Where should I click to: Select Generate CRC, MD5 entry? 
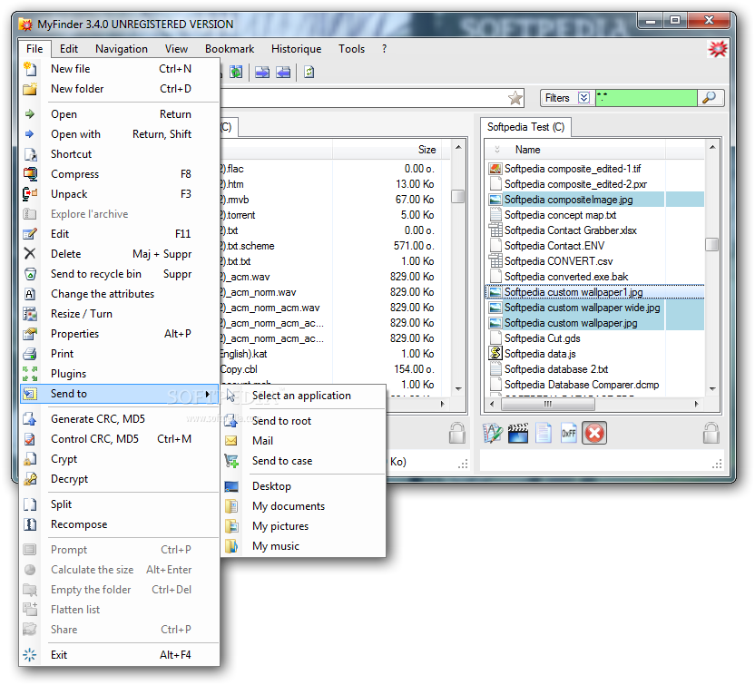pos(120,419)
